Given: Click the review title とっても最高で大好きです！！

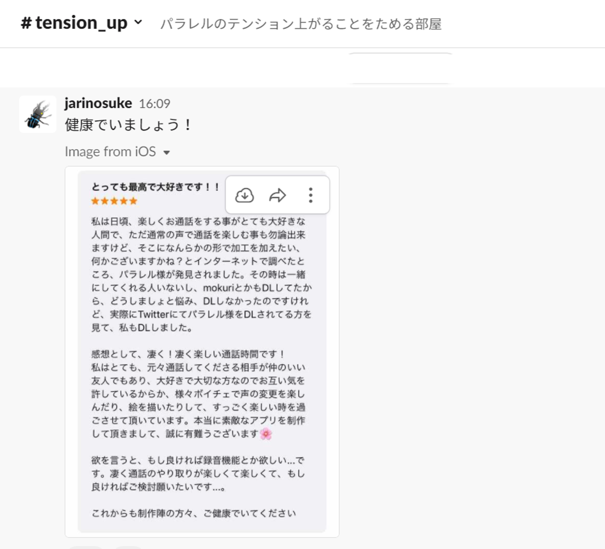Looking at the screenshot, I should pos(155,187).
